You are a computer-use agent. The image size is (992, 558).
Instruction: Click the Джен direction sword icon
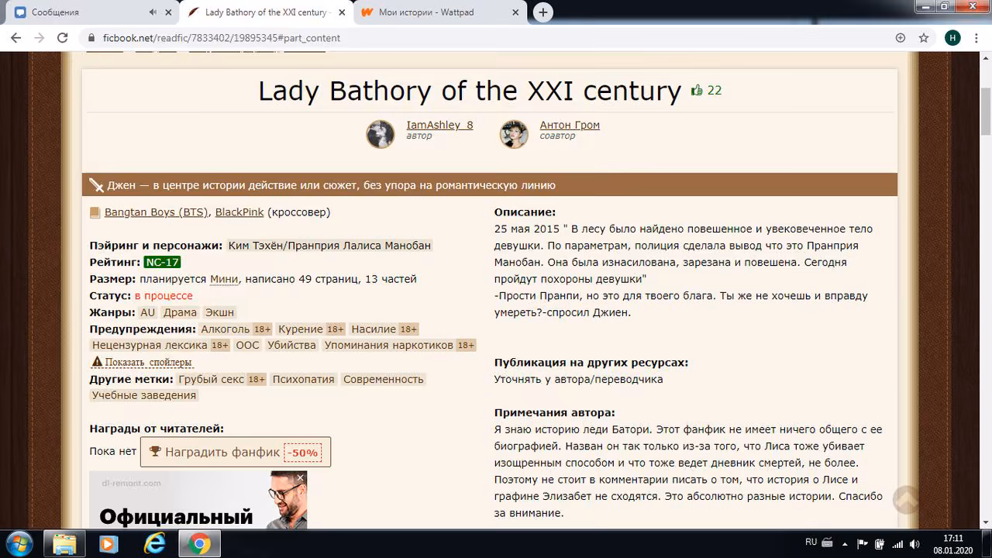pos(96,185)
